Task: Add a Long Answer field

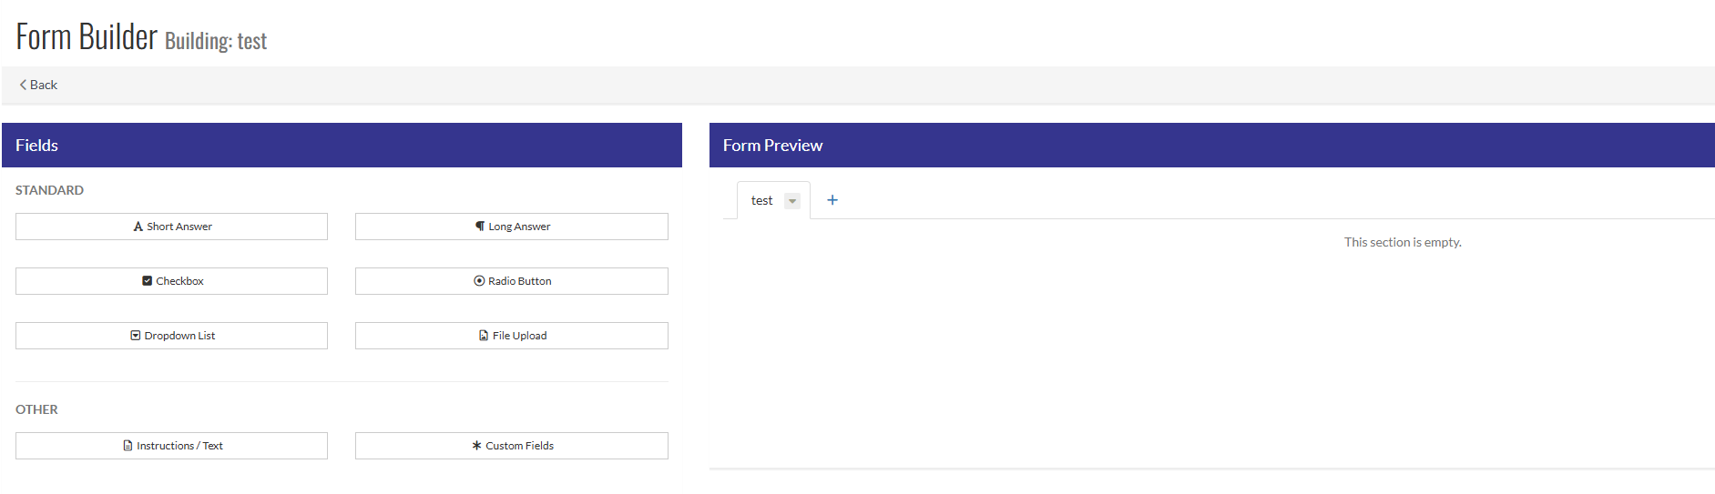Action: tap(512, 227)
